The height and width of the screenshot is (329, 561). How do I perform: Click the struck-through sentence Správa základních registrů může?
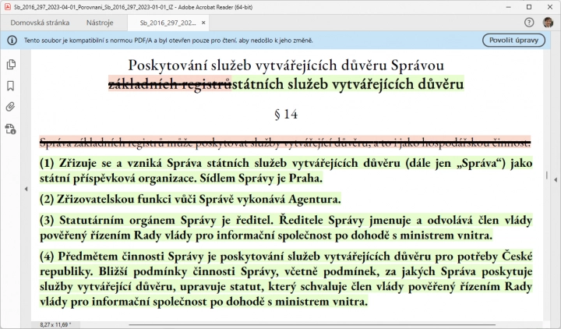pos(285,143)
